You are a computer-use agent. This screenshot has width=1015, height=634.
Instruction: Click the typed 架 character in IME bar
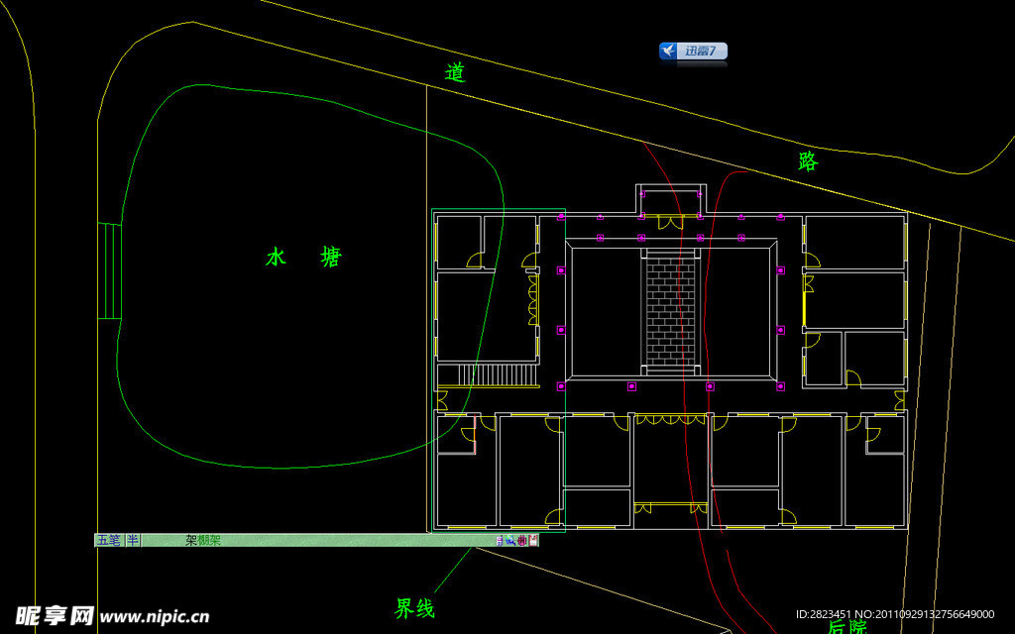[x=191, y=541]
